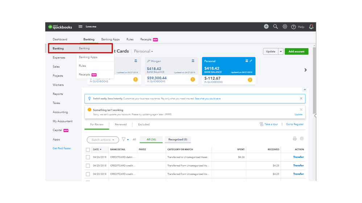
Task: Close the Something isn't working alert
Action: coord(301,109)
